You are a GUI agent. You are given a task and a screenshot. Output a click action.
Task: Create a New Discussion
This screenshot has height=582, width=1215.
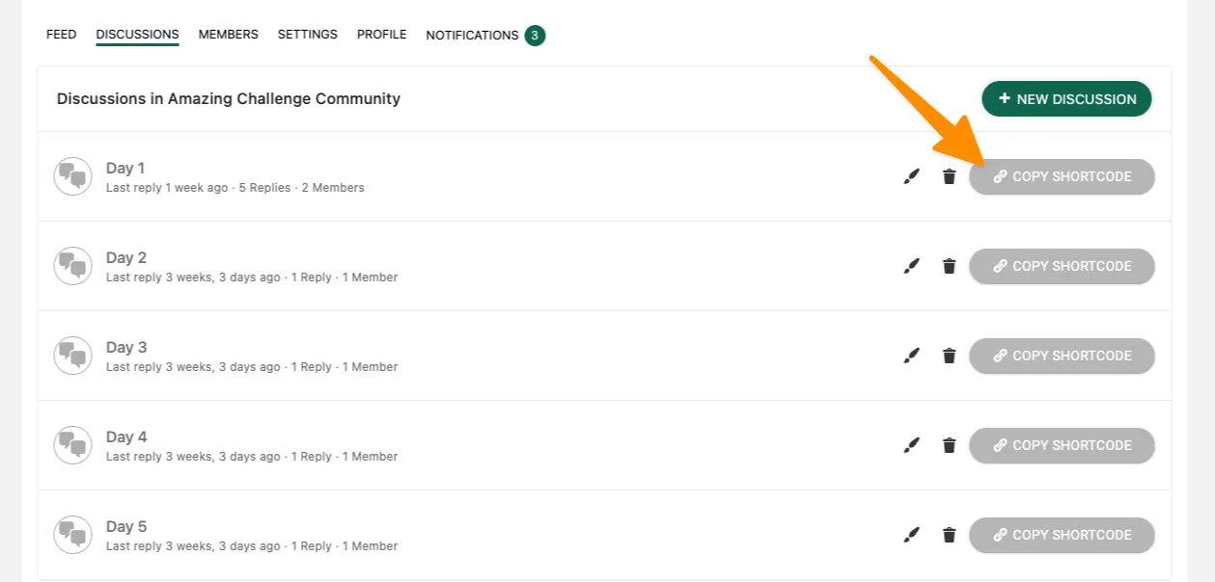1066,98
